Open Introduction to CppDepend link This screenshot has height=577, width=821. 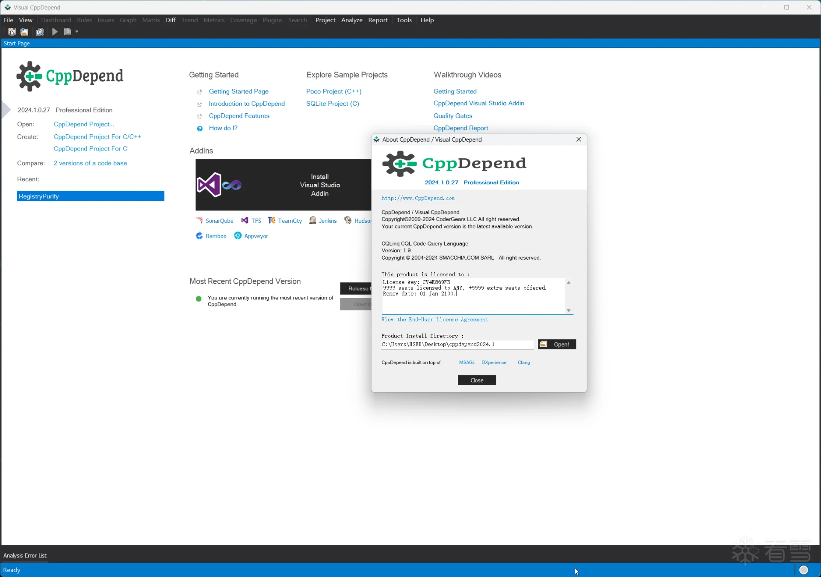point(247,104)
